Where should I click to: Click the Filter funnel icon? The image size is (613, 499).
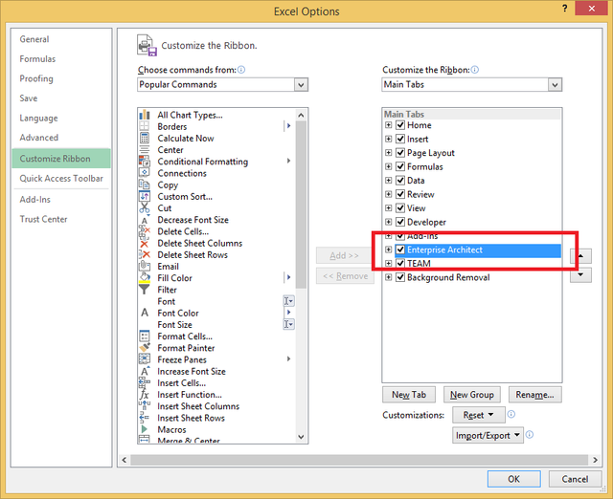(x=145, y=290)
